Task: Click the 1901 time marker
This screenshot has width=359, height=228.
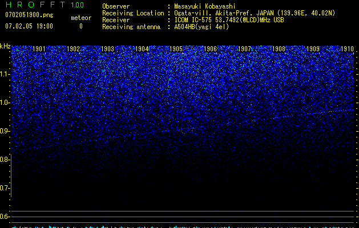Action: tap(39, 49)
